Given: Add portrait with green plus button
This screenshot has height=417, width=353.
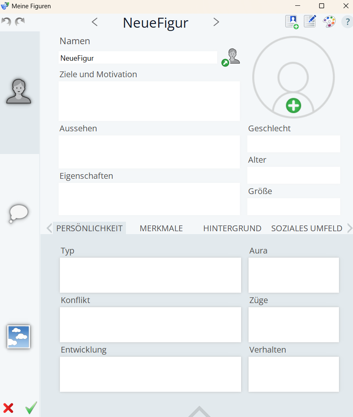Looking at the screenshot, I should [294, 106].
